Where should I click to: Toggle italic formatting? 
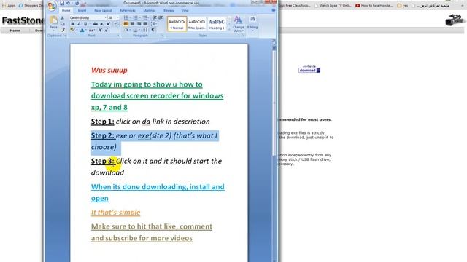click(79, 24)
